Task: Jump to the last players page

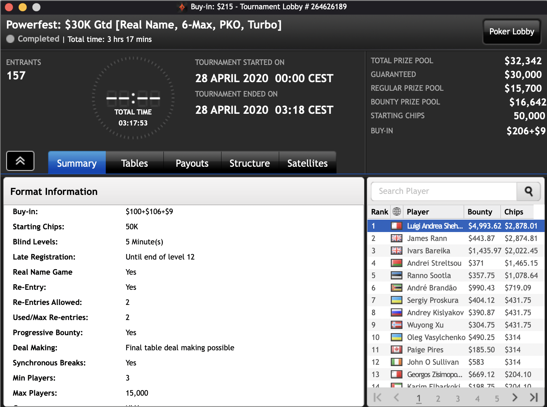Action: (x=534, y=398)
